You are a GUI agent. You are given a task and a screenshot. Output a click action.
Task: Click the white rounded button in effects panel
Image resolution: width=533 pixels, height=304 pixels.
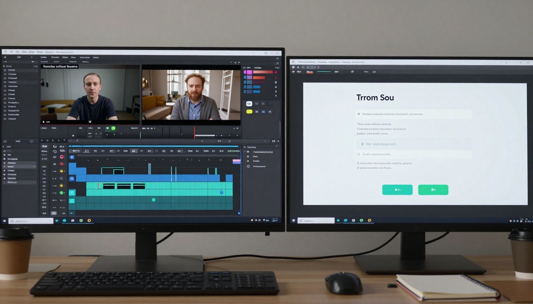tap(249, 104)
